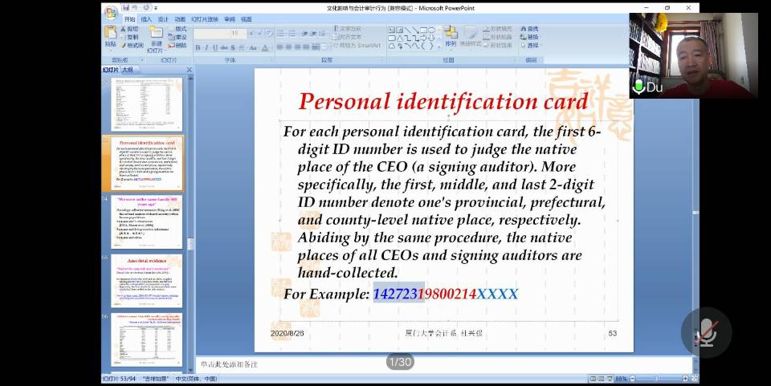Click the Office button logo
Screen dimensions: 771x386
coord(110,11)
